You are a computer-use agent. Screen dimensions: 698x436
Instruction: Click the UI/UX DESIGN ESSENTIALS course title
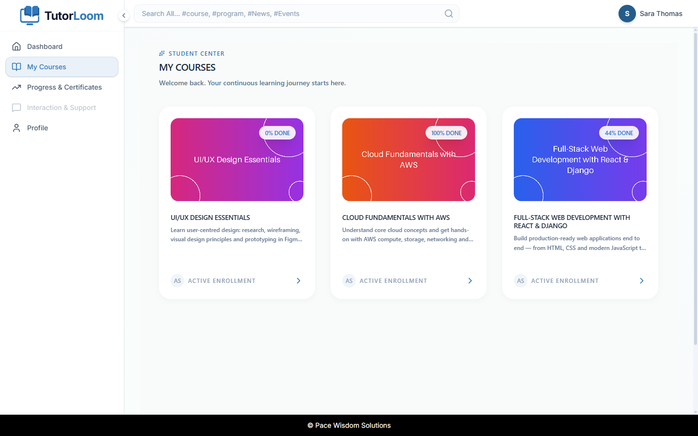(210, 218)
